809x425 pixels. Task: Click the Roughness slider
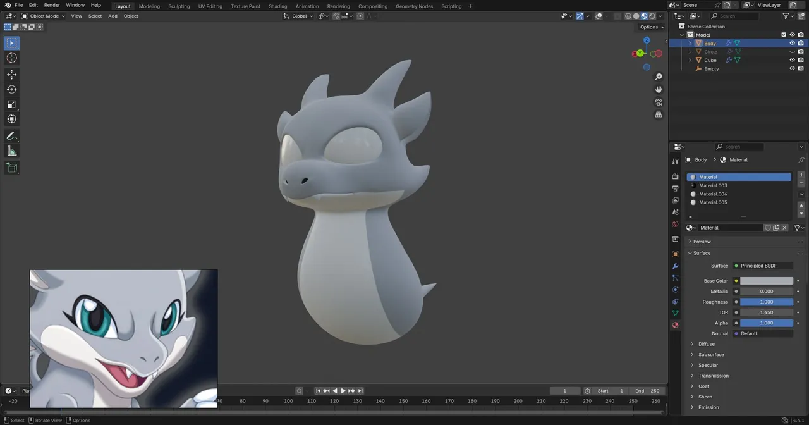coord(767,302)
